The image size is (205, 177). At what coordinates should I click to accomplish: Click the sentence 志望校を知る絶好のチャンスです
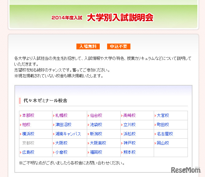click(43, 70)
